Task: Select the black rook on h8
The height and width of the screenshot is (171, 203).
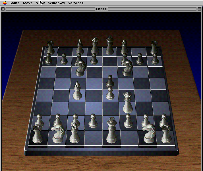Action: 154,47
